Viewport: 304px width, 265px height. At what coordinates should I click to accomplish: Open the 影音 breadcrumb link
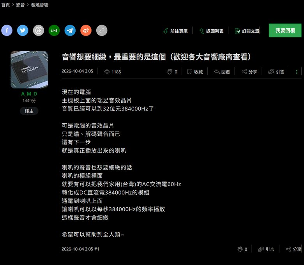click(20, 5)
